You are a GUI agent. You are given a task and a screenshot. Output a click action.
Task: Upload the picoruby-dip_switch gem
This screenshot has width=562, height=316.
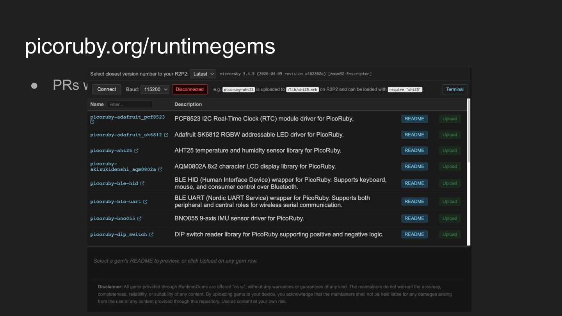point(450,234)
